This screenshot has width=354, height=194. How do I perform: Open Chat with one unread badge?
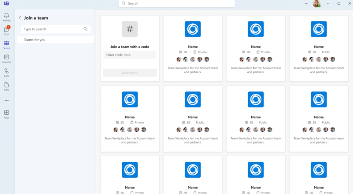(x=7, y=31)
